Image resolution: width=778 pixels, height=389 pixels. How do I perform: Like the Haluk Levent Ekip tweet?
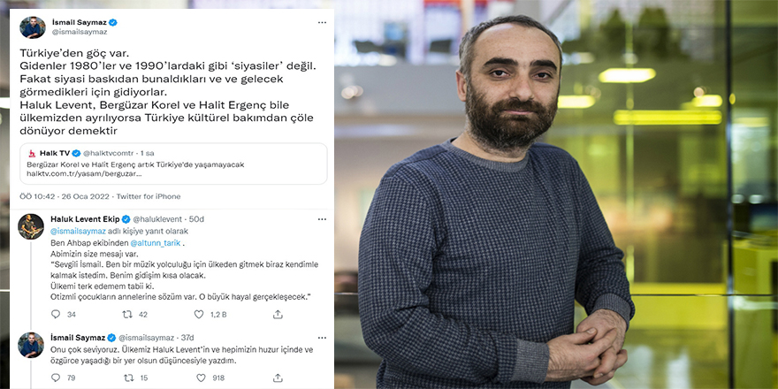[199, 314]
